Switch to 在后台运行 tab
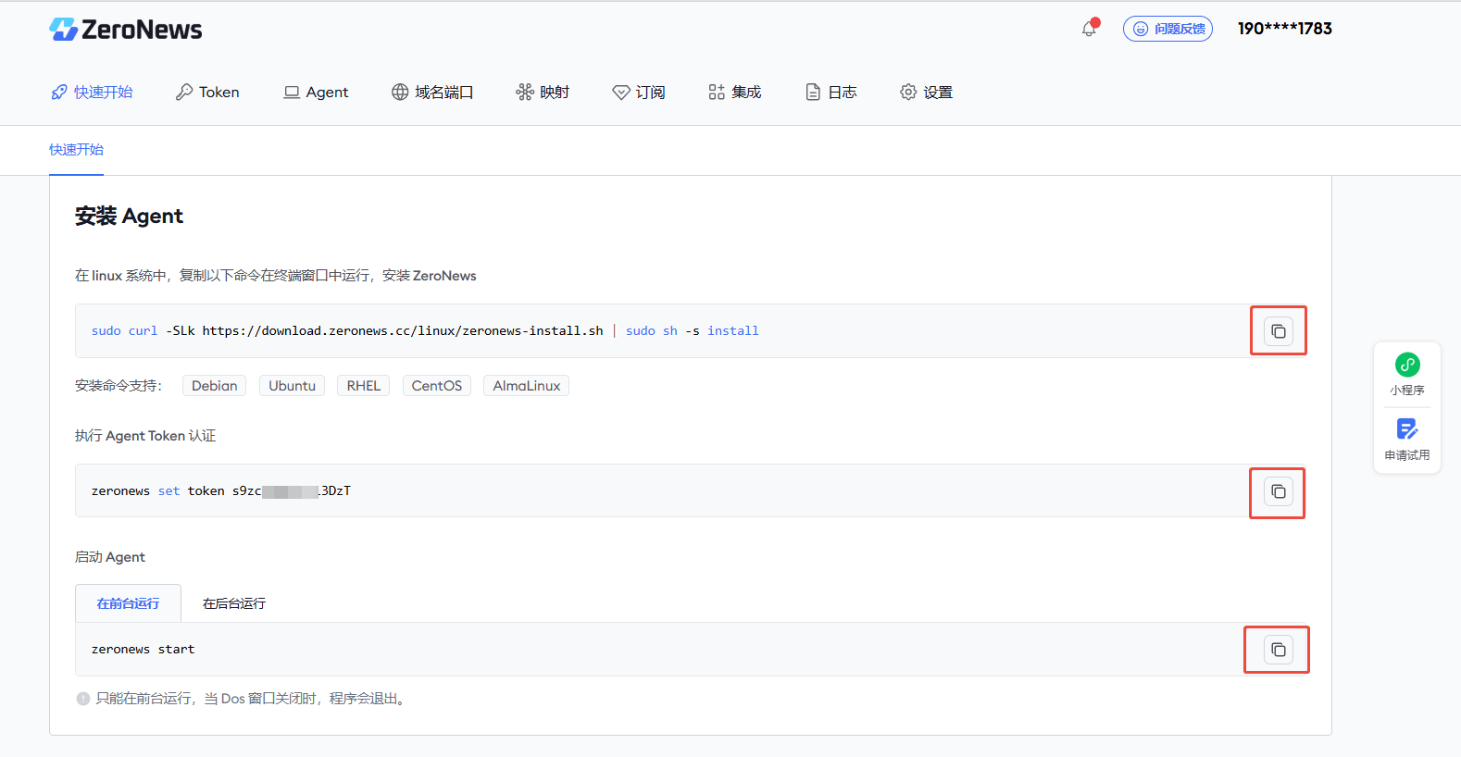 (x=234, y=603)
